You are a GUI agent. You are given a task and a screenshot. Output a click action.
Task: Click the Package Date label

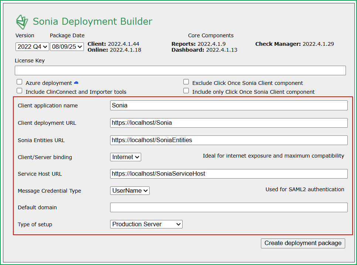[x=67, y=35]
